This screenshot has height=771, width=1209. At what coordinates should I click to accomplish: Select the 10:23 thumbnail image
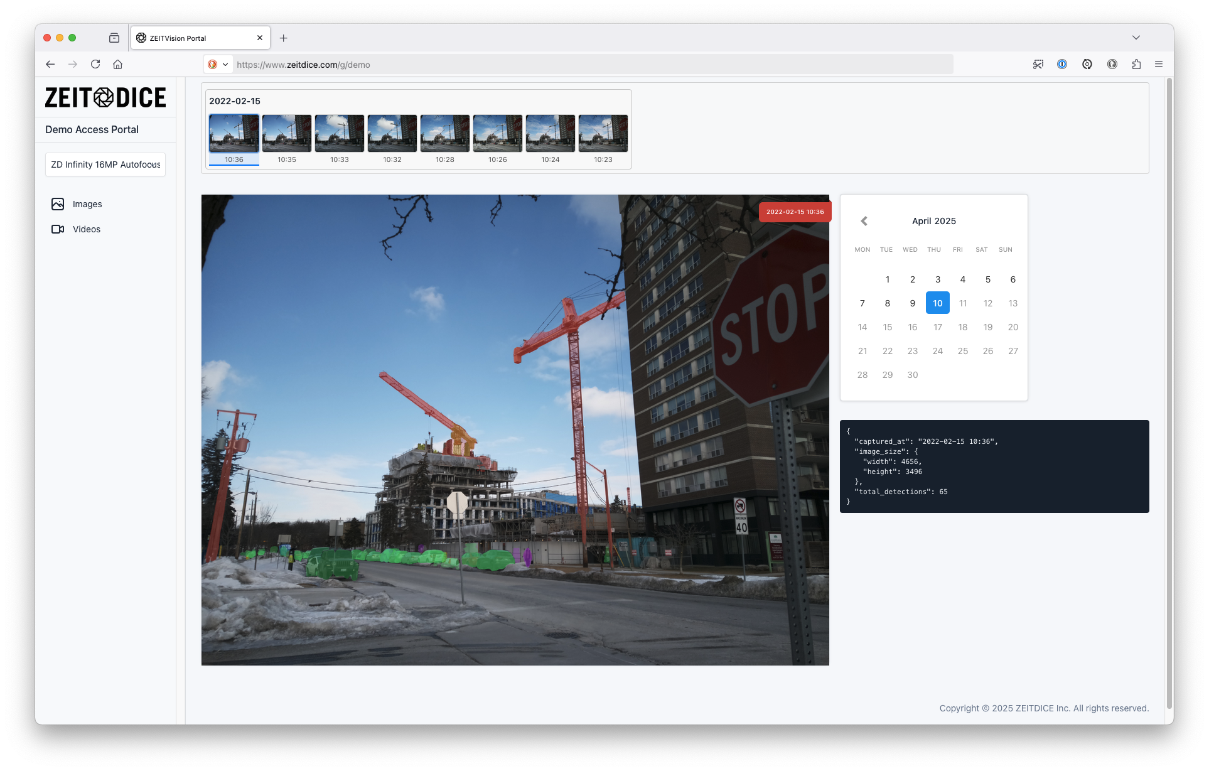pos(603,134)
